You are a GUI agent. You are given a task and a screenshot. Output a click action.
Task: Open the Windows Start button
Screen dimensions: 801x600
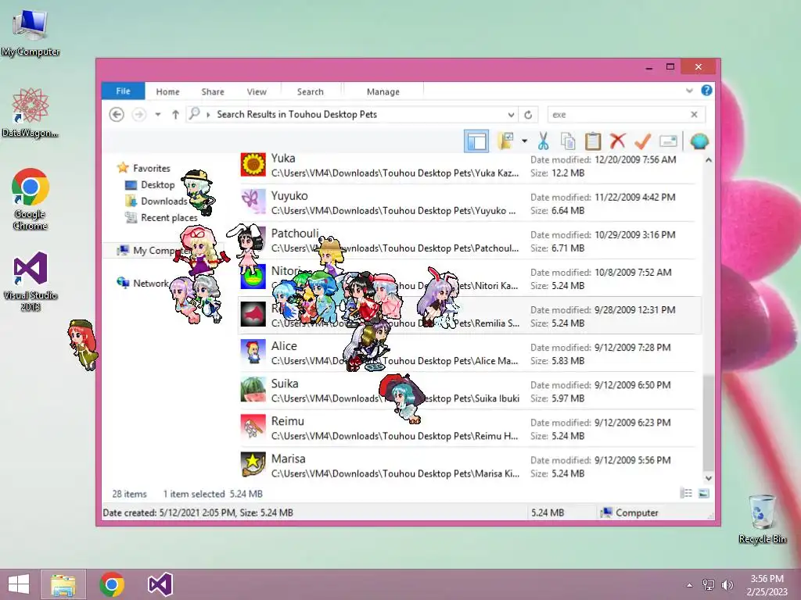pyautogui.click(x=19, y=584)
